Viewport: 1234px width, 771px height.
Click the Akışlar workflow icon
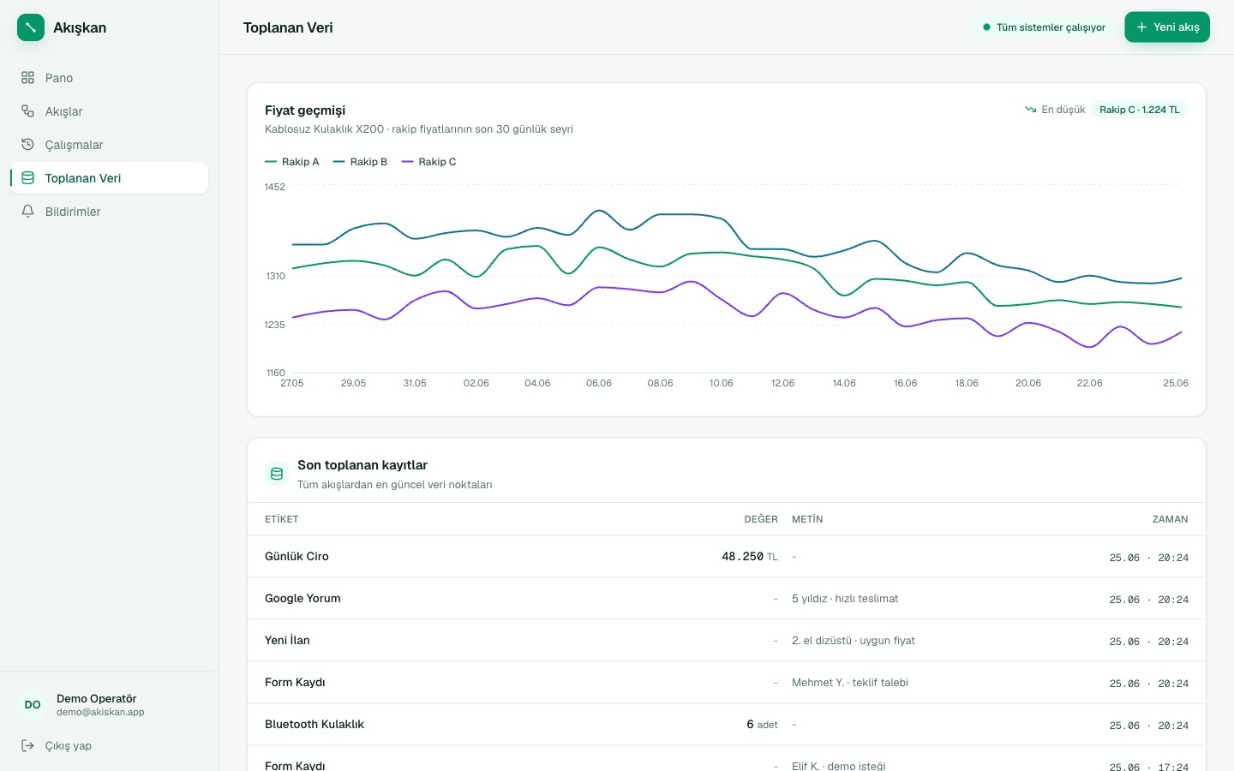click(27, 111)
